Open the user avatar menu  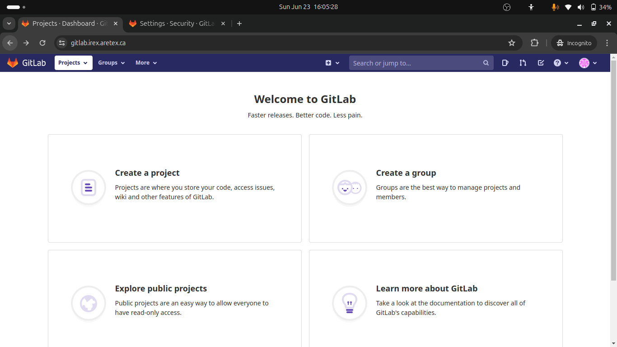588,63
